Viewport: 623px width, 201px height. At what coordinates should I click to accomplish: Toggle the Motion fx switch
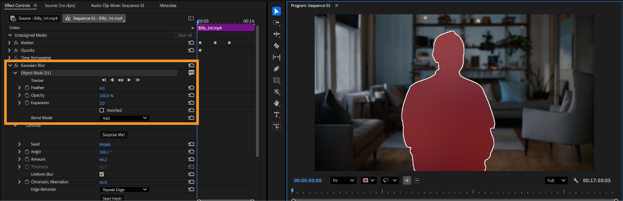[x=16, y=42]
